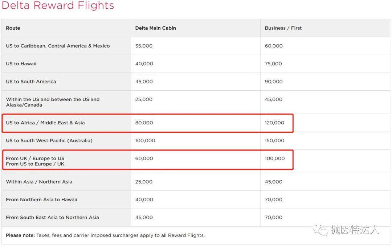Click the 120,000 Business / First value
The width and height of the screenshot is (392, 247).
coord(274,123)
